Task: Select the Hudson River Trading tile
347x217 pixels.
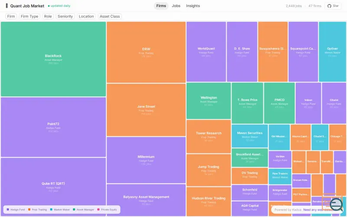Action: pos(209,201)
